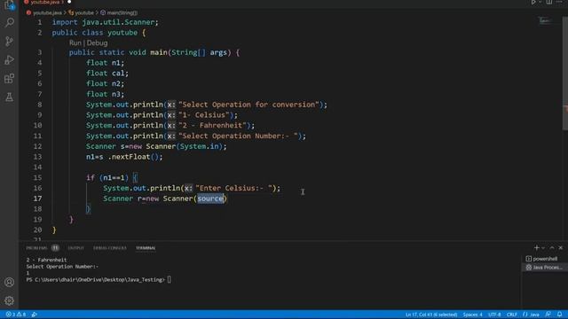Open editor More Actions ellipsis
Viewport: 568px width, 319px height.
coord(559,2)
